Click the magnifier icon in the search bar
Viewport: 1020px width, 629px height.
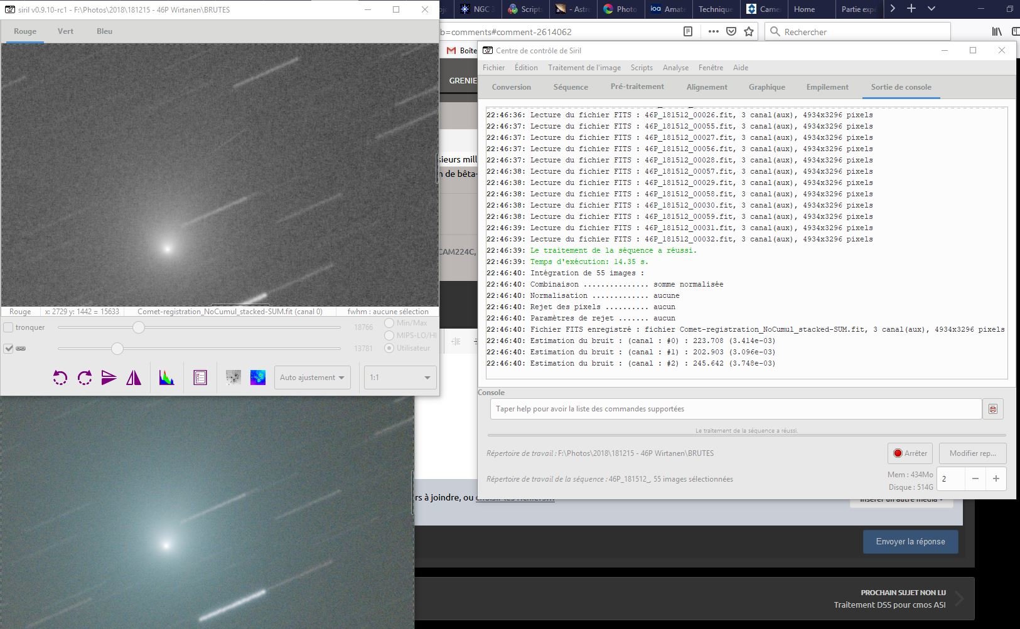click(775, 31)
